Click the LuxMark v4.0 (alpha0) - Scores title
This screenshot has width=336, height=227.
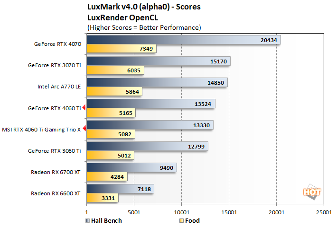point(144,7)
